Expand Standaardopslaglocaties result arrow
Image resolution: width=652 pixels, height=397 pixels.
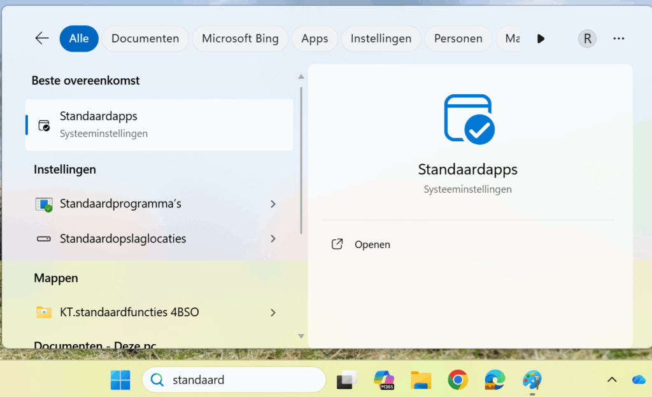click(x=273, y=239)
